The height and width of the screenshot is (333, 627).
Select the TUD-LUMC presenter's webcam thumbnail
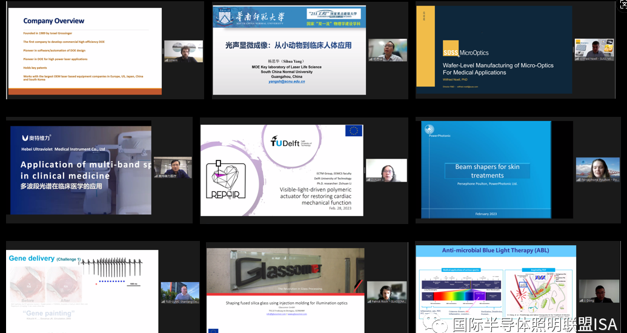coord(179,292)
